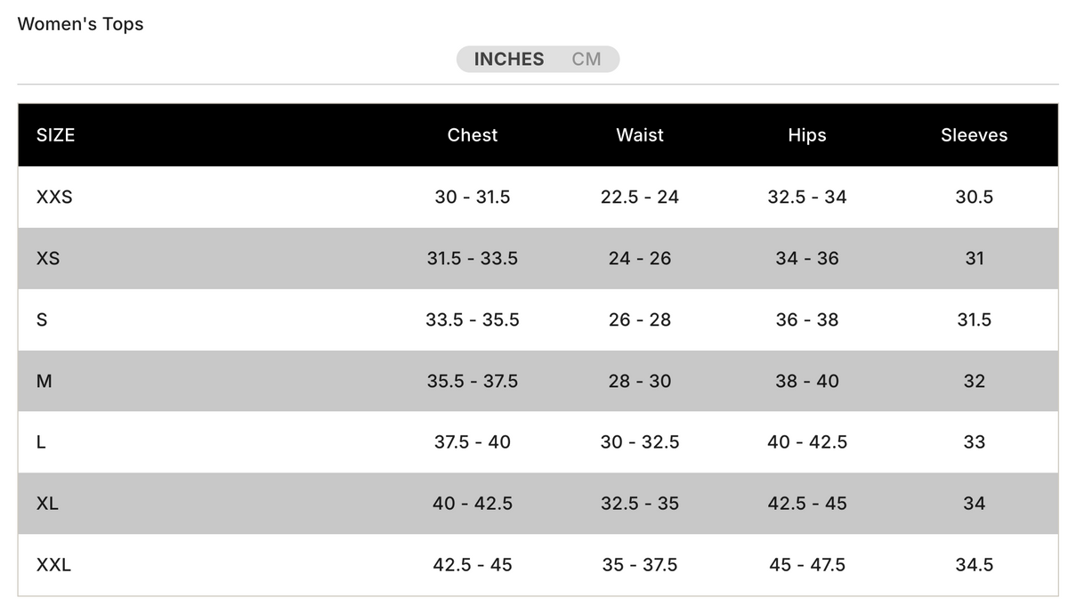Screen dimensions: 1068x614
Task: Select the S size row label
Action: [42, 319]
